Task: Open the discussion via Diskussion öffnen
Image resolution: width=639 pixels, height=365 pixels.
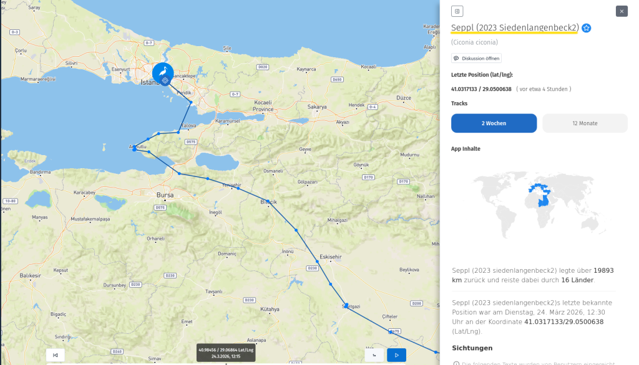Action: [478, 58]
